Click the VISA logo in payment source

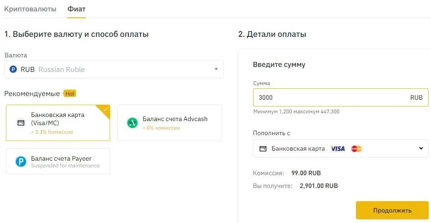click(x=338, y=149)
